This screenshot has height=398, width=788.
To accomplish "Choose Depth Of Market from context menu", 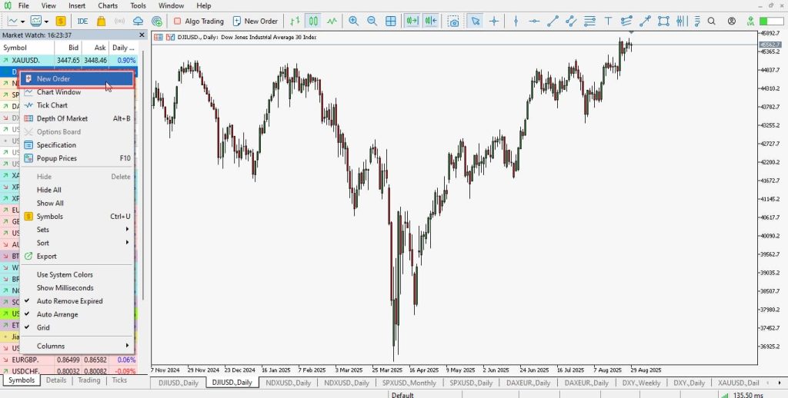I will coord(77,118).
